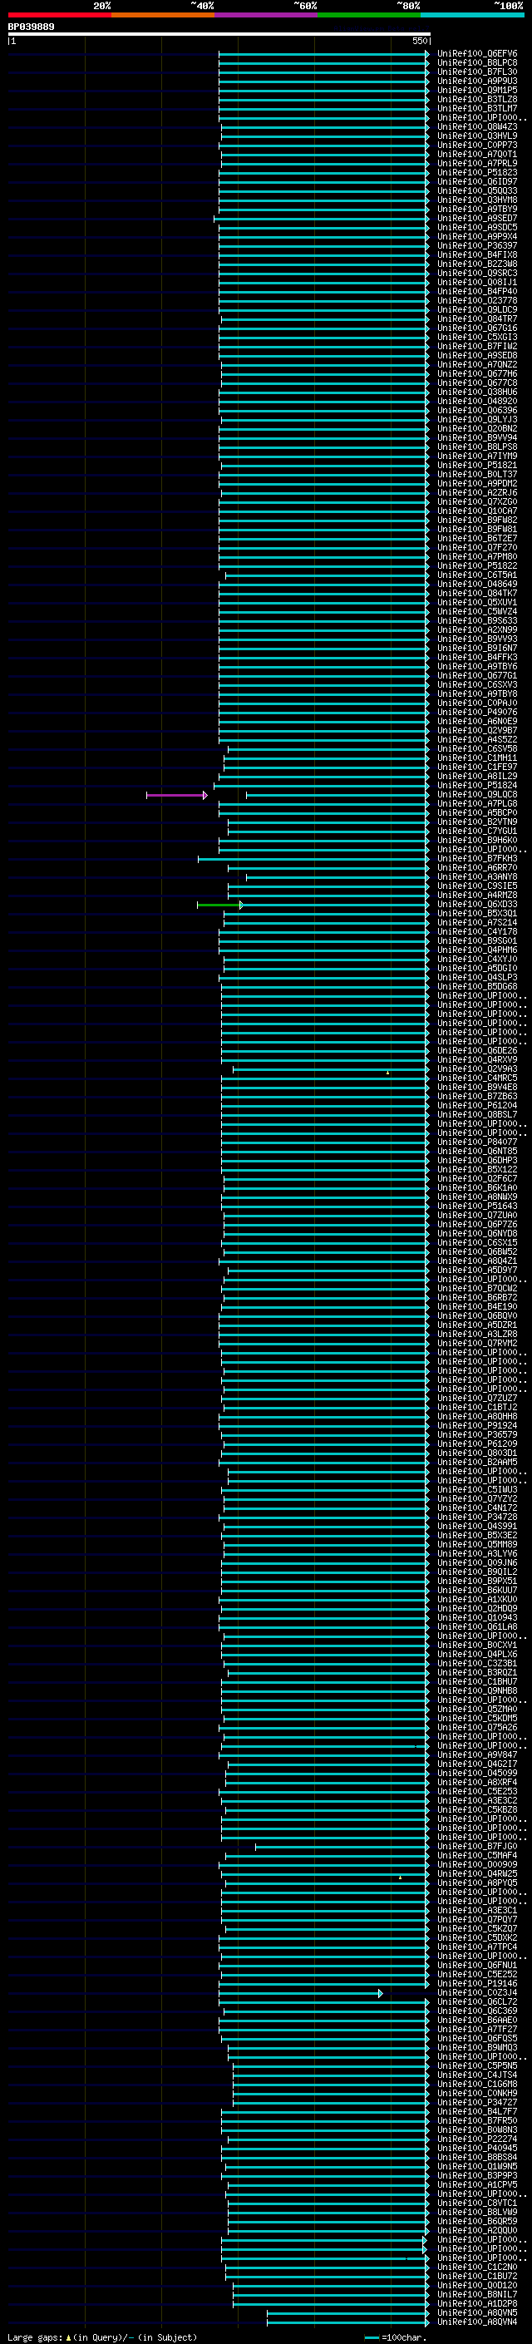Select row label UniRef100_Q6DE26
This screenshot has width=532, height=2344.
pos(477,1050)
